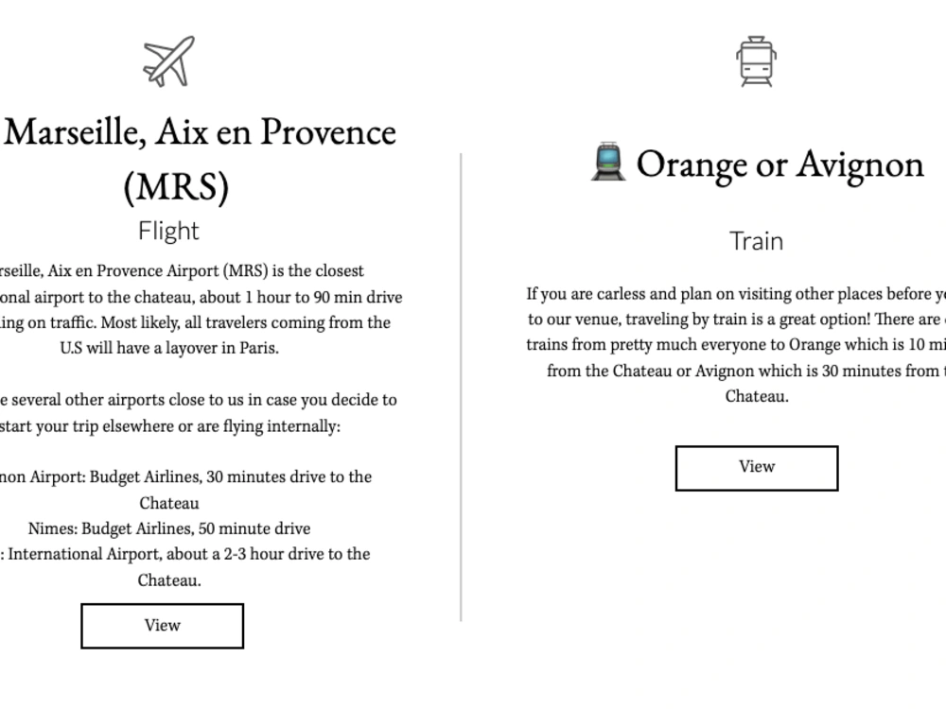The height and width of the screenshot is (709, 946).
Task: Click the Orange or Avignon heading
Action: (780, 164)
